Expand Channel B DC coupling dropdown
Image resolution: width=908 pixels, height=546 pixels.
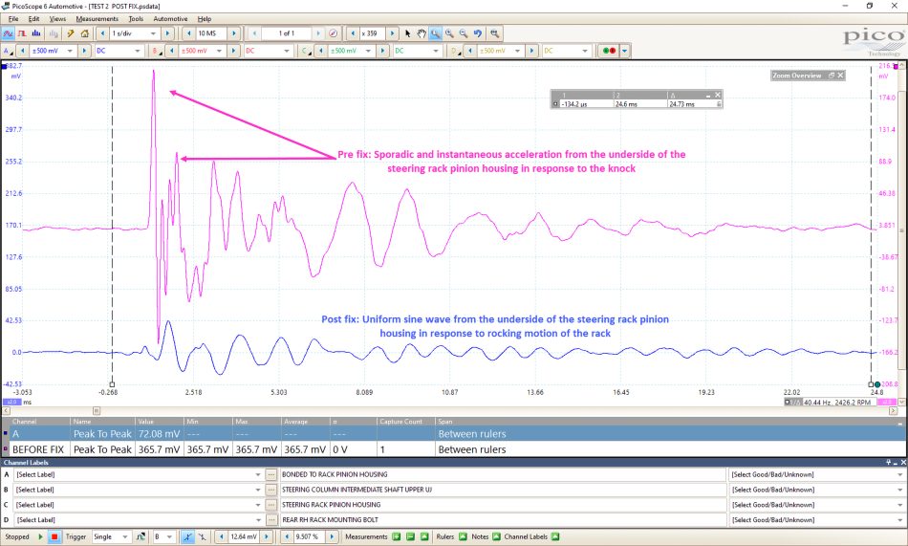[287, 51]
